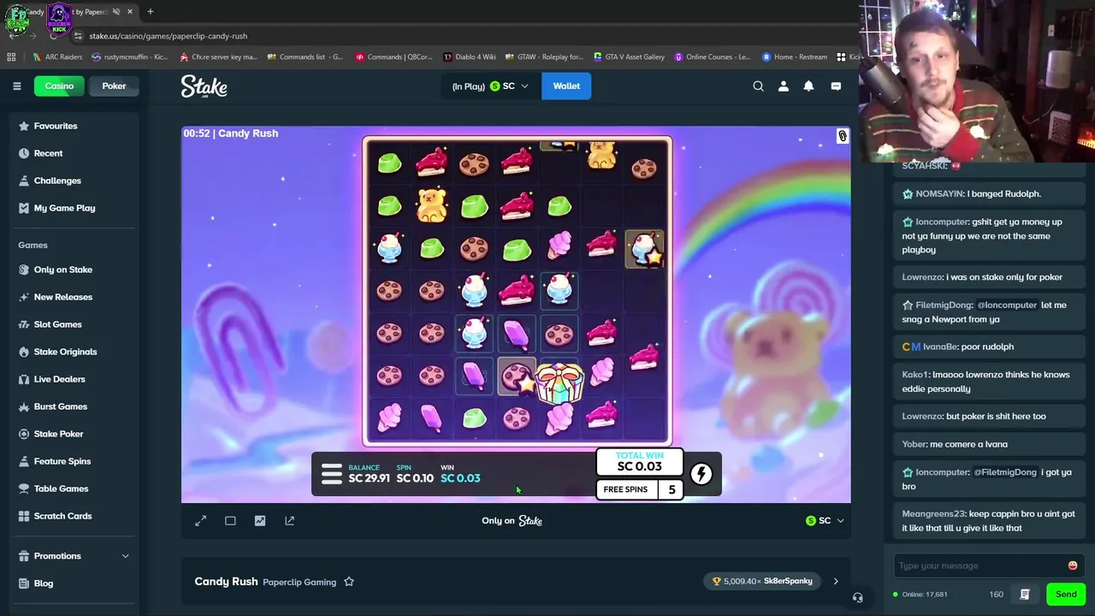Open the Diablo 4 Wiki bookmark
Image resolution: width=1095 pixels, height=616 pixels.
pos(470,57)
